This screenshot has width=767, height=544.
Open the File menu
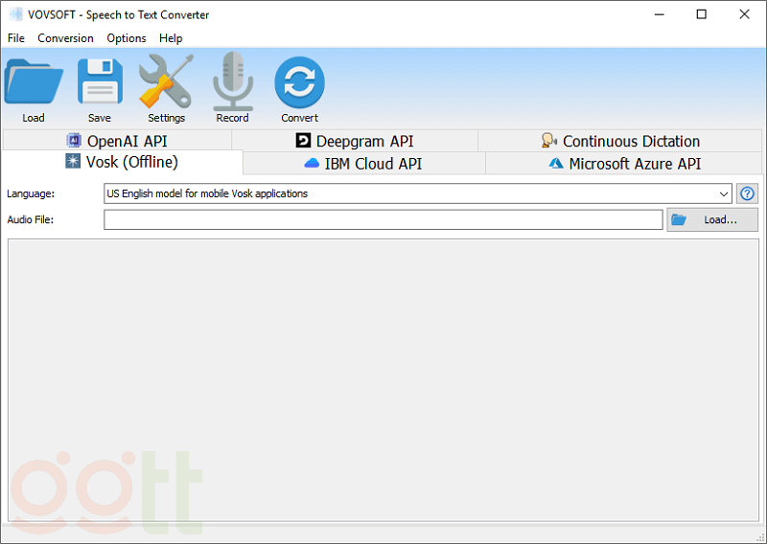[16, 38]
